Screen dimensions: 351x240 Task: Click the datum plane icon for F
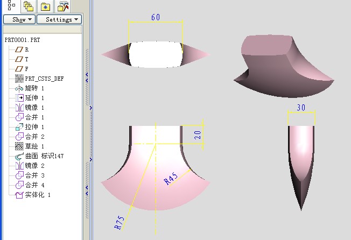coord(19,69)
